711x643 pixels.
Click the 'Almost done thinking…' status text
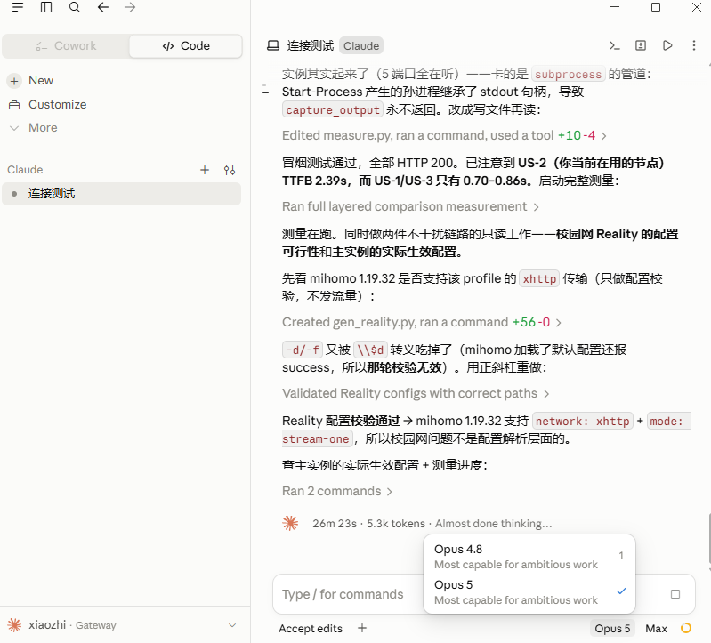494,524
